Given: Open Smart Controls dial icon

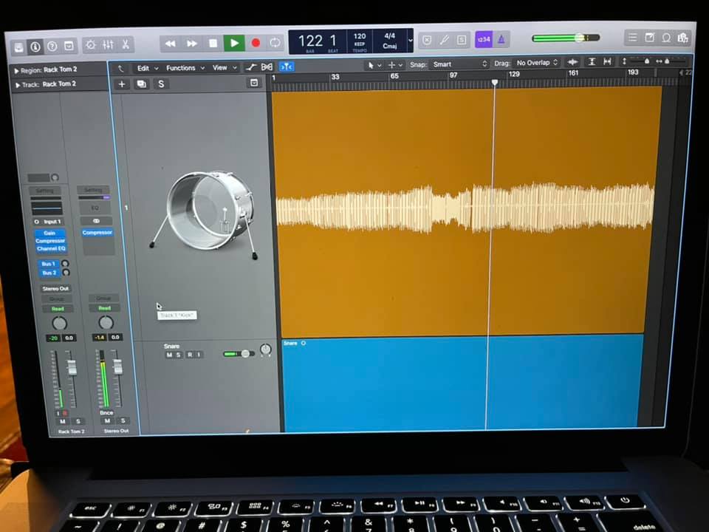Looking at the screenshot, I should click(x=90, y=45).
